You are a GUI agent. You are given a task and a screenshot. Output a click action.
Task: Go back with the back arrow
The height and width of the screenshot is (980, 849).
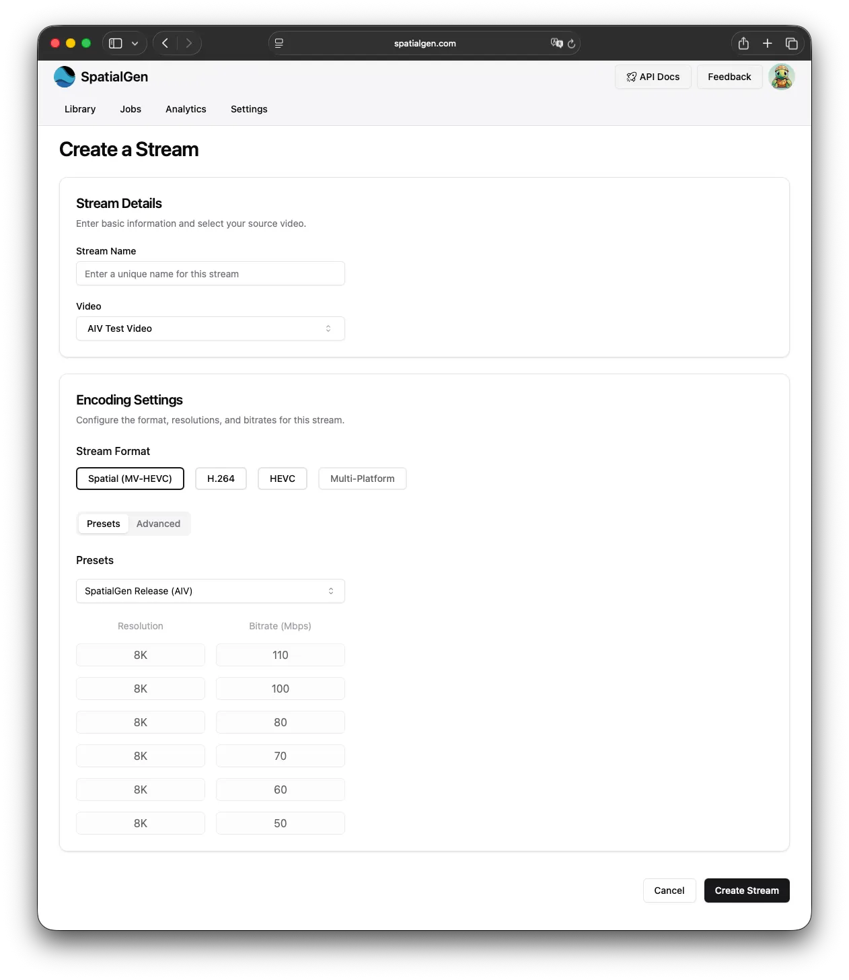point(165,44)
